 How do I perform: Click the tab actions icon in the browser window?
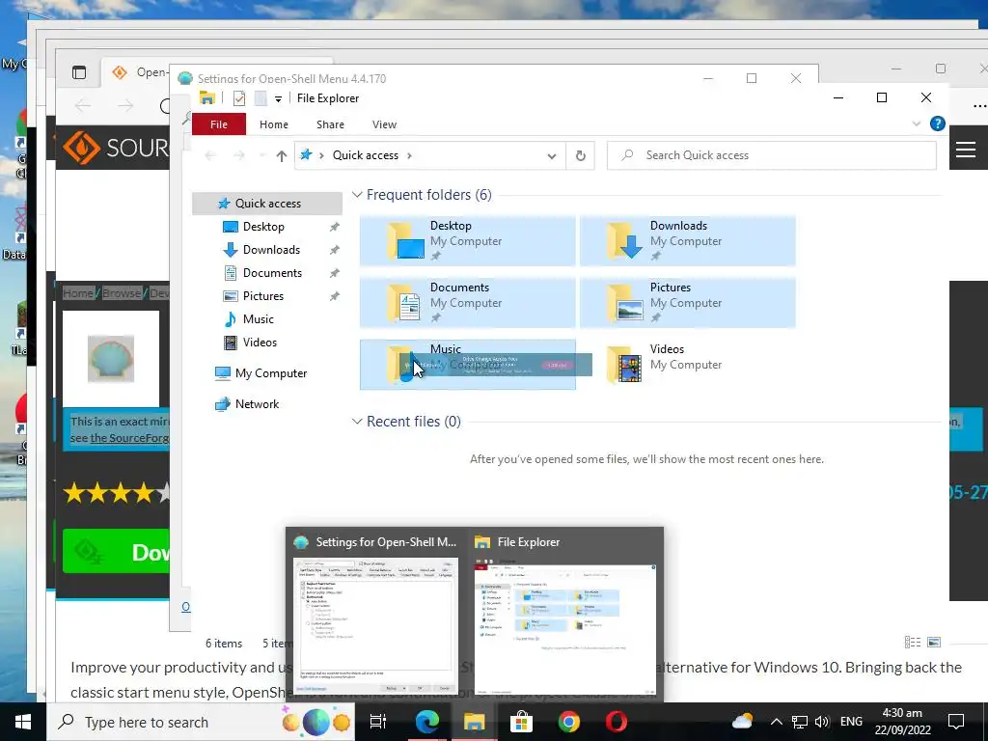point(79,72)
